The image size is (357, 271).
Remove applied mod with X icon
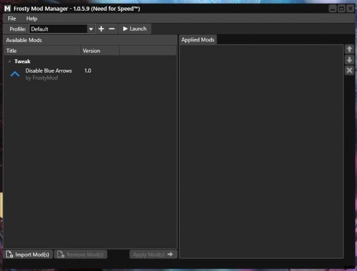[x=349, y=70]
